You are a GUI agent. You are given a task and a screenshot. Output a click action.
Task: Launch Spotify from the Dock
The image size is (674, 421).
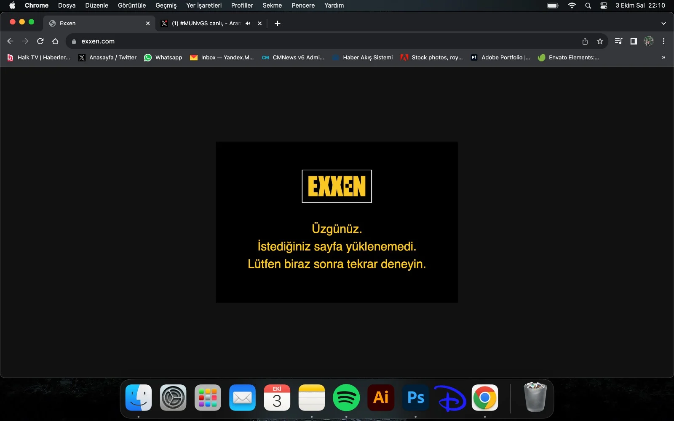click(x=346, y=398)
